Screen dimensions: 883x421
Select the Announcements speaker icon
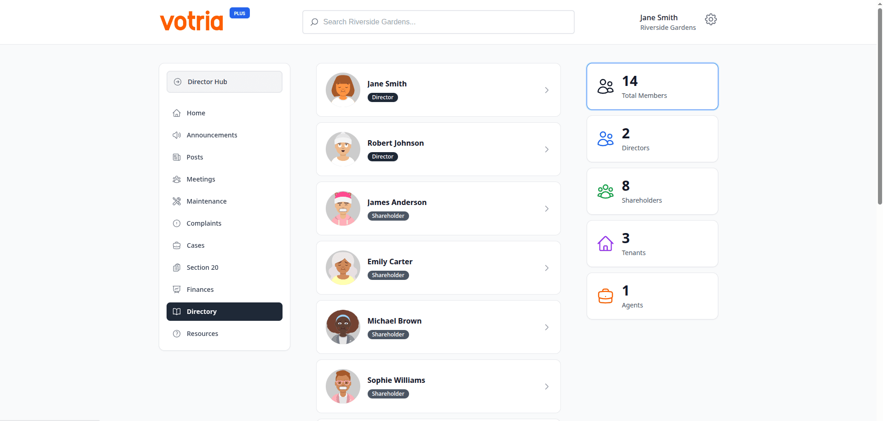point(177,135)
